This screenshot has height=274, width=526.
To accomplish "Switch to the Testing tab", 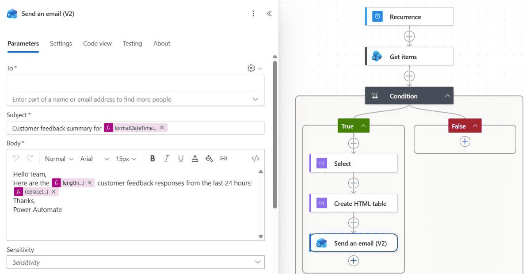I will [132, 44].
